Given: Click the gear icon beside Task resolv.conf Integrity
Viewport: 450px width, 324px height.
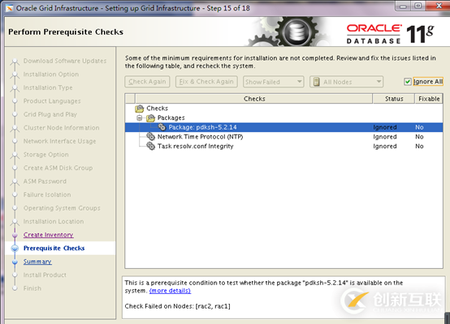Looking at the screenshot, I should (x=150, y=146).
